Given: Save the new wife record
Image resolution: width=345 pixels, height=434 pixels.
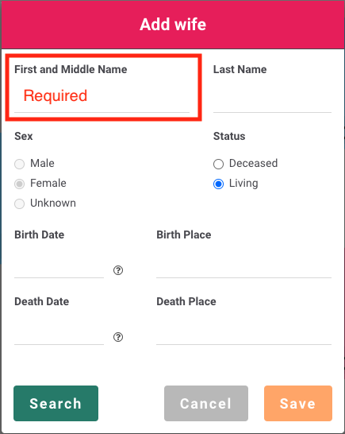Looking at the screenshot, I should [x=298, y=403].
